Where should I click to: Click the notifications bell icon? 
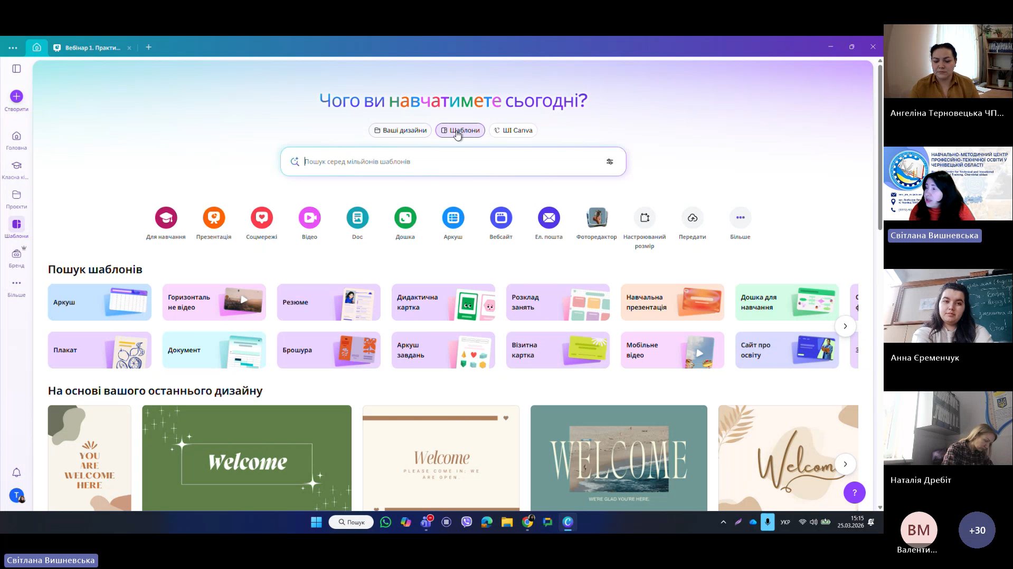tap(16, 472)
